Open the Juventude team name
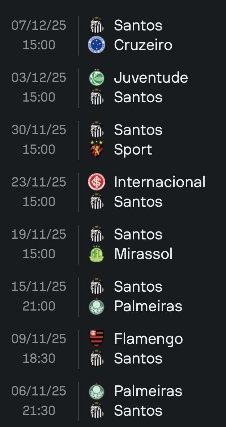This screenshot has height=427, width=226. (151, 78)
